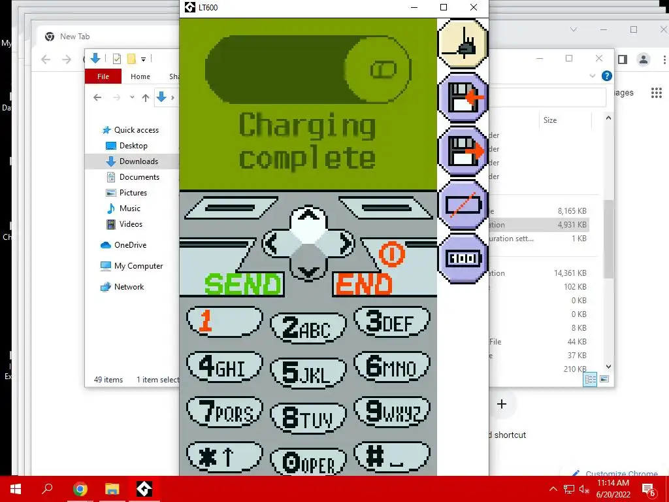Open File Explorer help question mark
Screen dimensions: 669x502
click(606, 76)
